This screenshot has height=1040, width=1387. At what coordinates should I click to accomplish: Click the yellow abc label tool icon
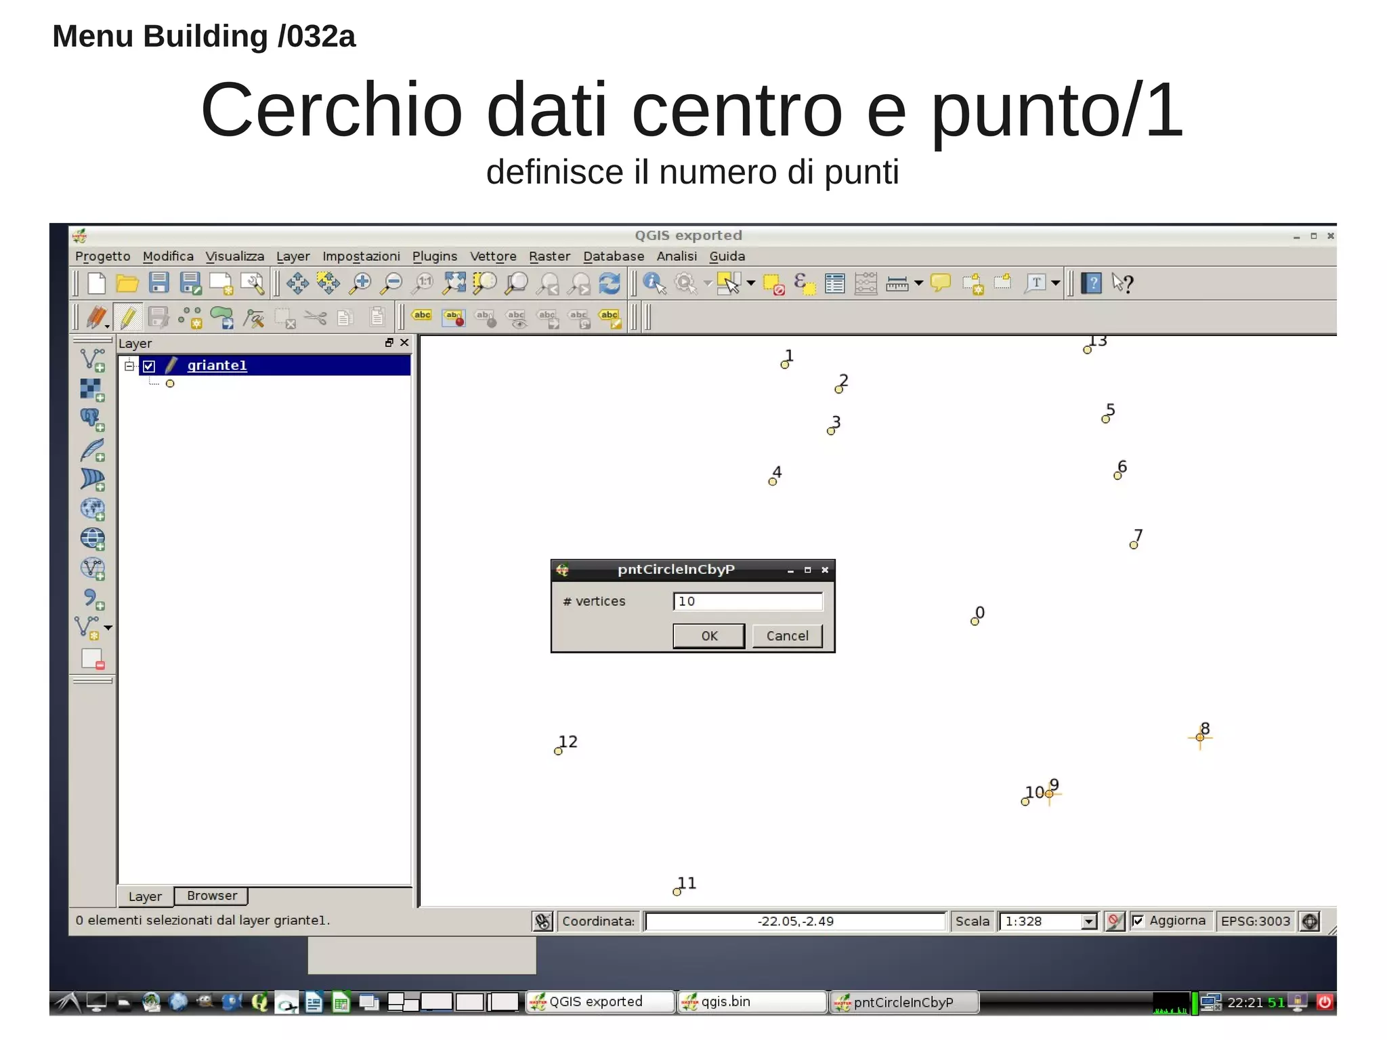pos(422,316)
